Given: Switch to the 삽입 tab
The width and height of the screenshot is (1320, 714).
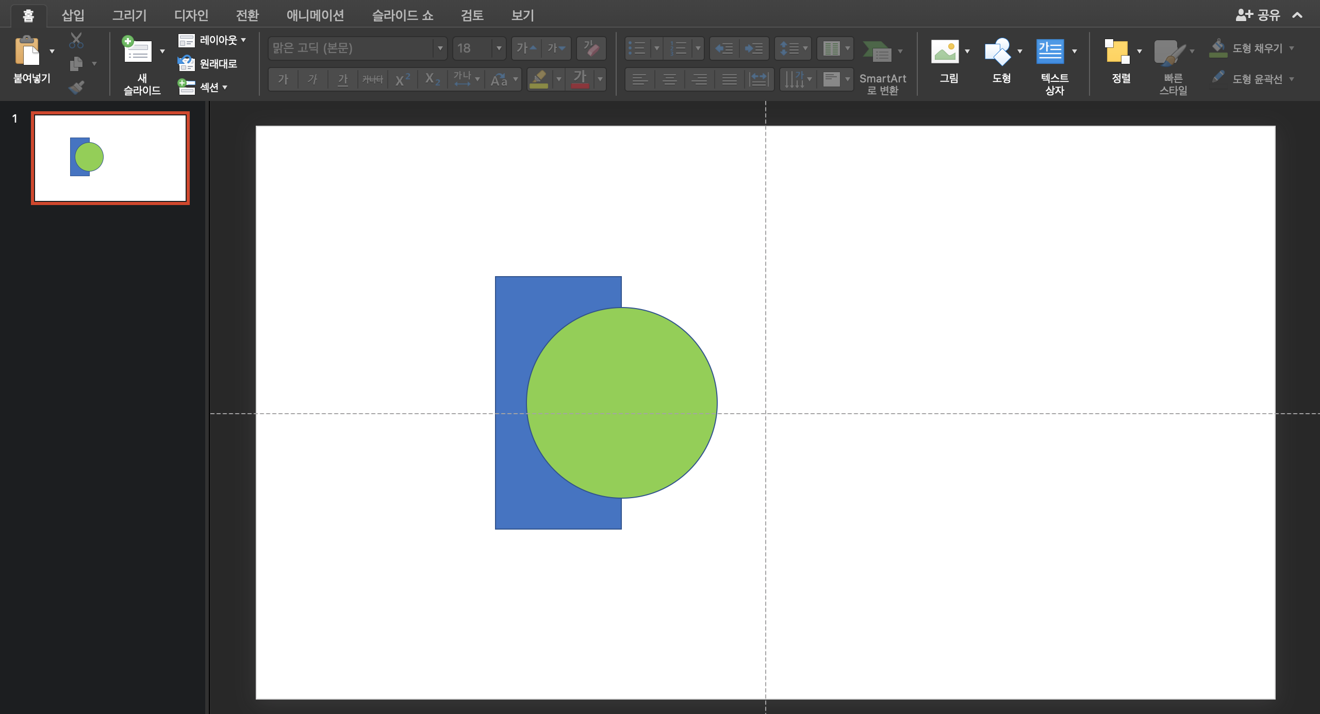Looking at the screenshot, I should 73,15.
